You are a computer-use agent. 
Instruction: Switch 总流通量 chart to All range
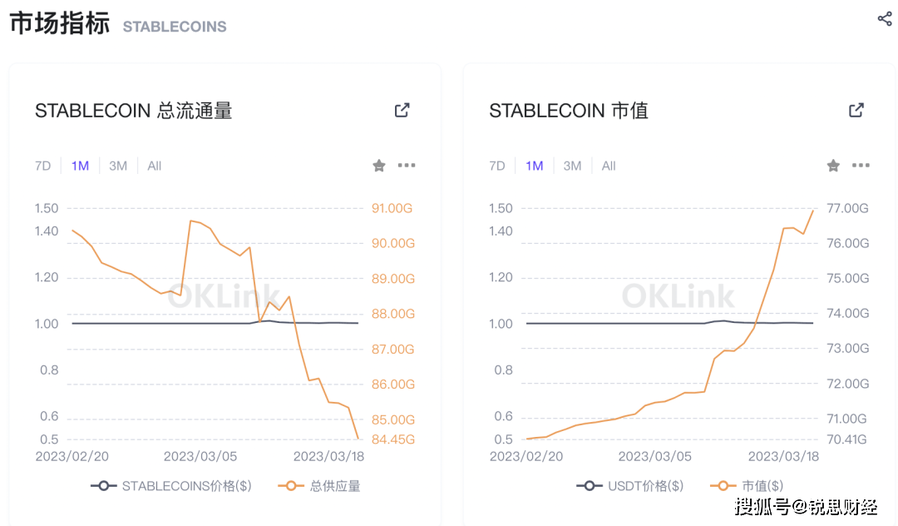tap(155, 166)
